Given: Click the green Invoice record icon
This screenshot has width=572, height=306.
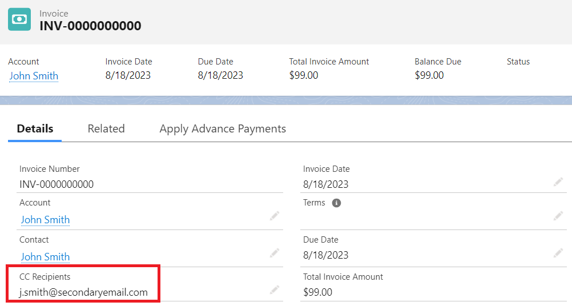Looking at the screenshot, I should click(19, 19).
